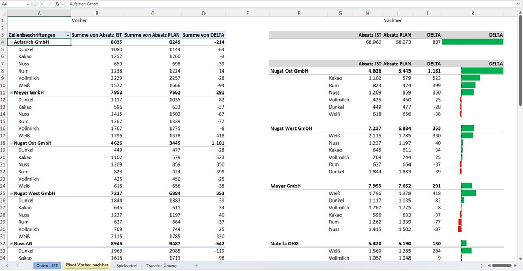The width and height of the screenshot is (523, 271).
Task: Switch to the Daten - IST sheet tab
Action: (47, 266)
